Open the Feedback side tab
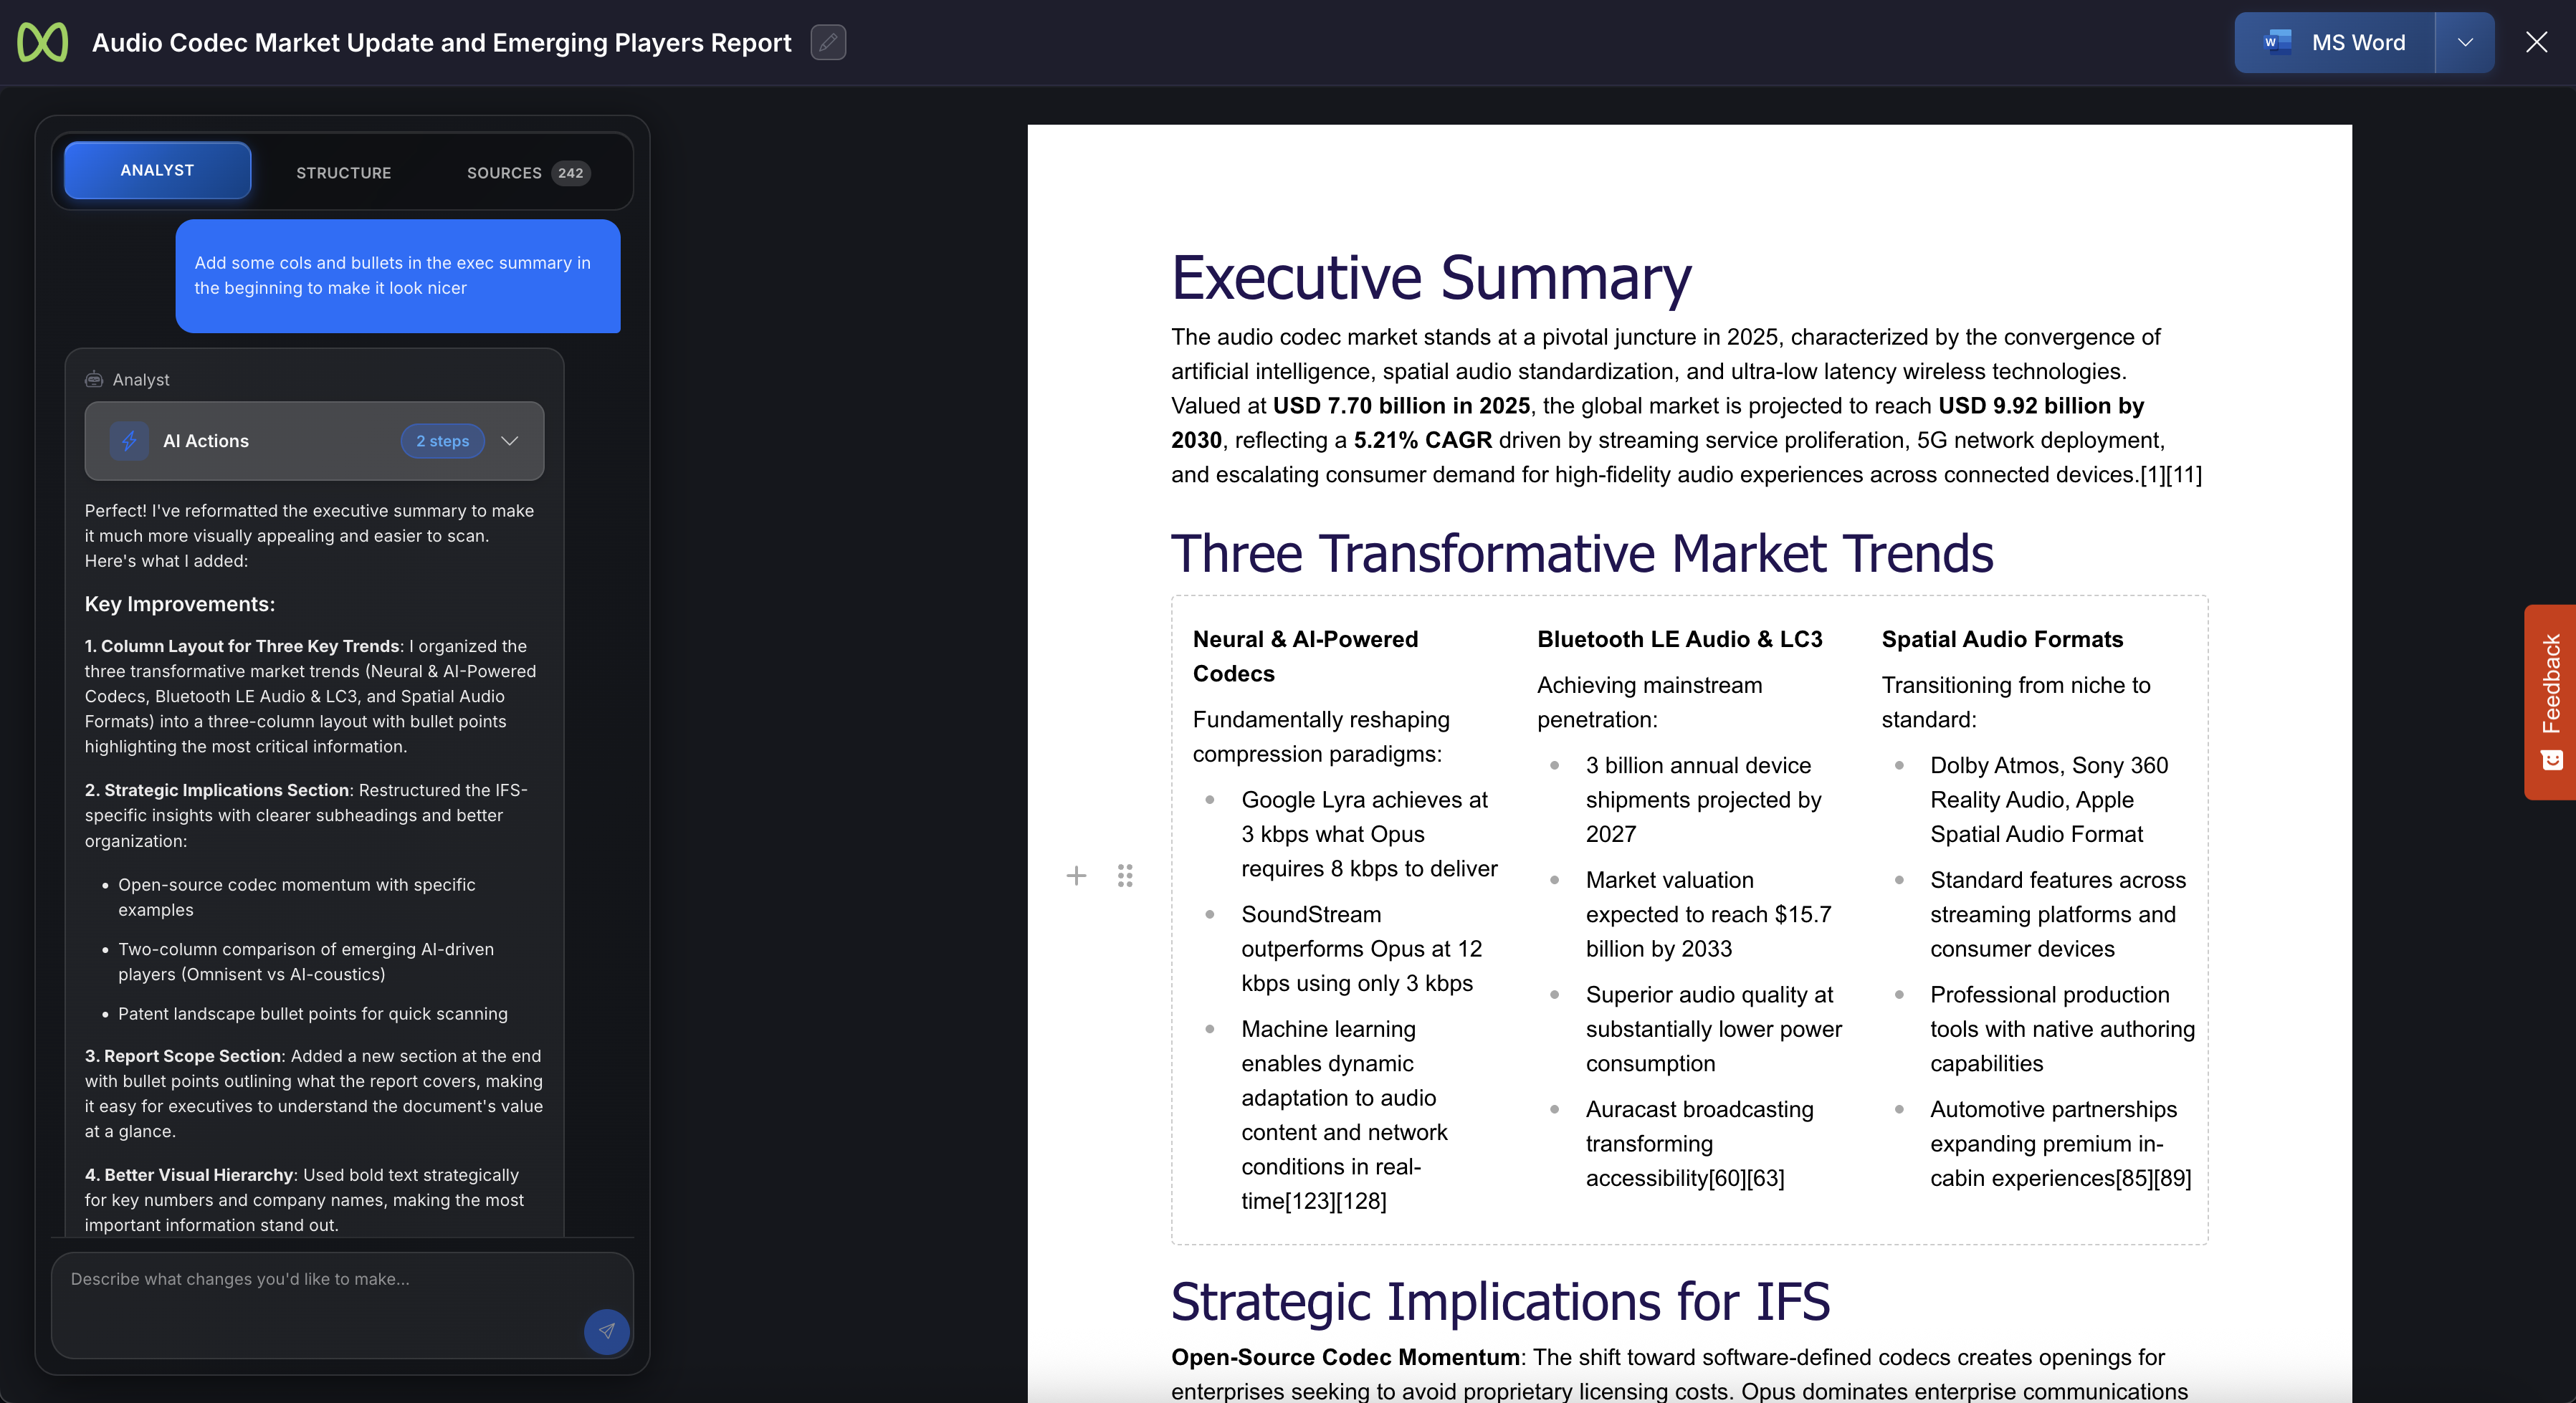Image resolution: width=2576 pixels, height=1403 pixels. click(x=2551, y=701)
